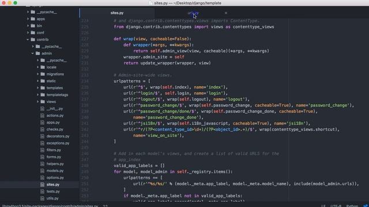Click the helpers.py file icon
The height and width of the screenshot is (207, 369).
42,164
